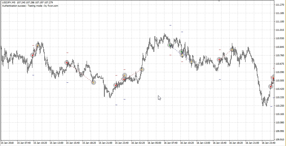Click the '15 Jan 07:40' time label
The width and height of the screenshot is (286, 146).
coord(24,143)
